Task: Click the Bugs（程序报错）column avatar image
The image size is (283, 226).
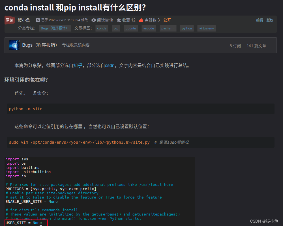Action: click(14, 45)
